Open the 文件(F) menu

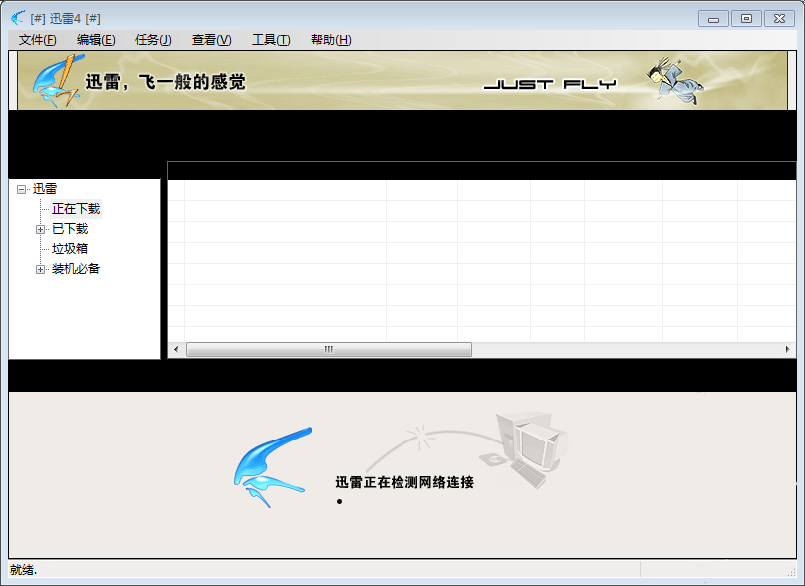[37, 40]
